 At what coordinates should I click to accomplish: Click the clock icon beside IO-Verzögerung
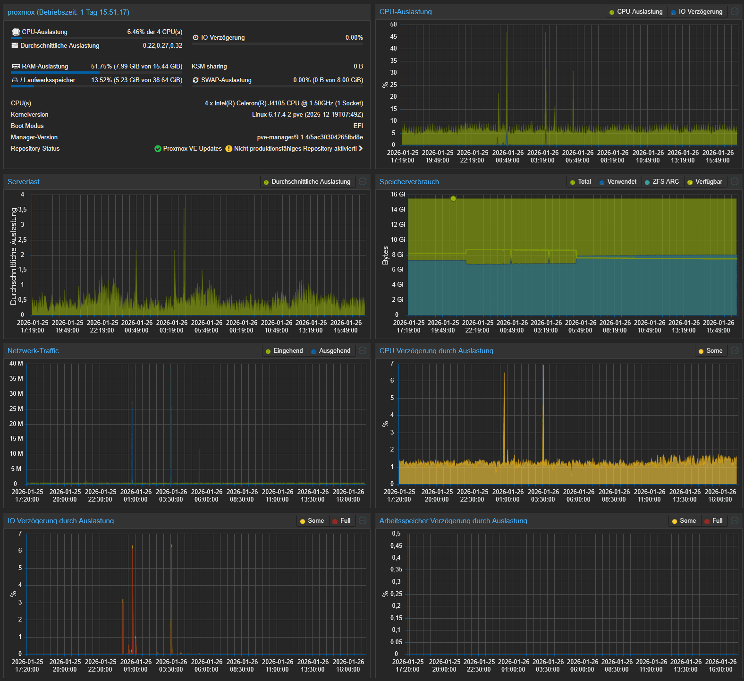[x=195, y=37]
